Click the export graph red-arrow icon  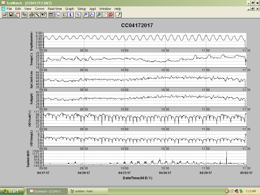pyautogui.click(x=17, y=15)
